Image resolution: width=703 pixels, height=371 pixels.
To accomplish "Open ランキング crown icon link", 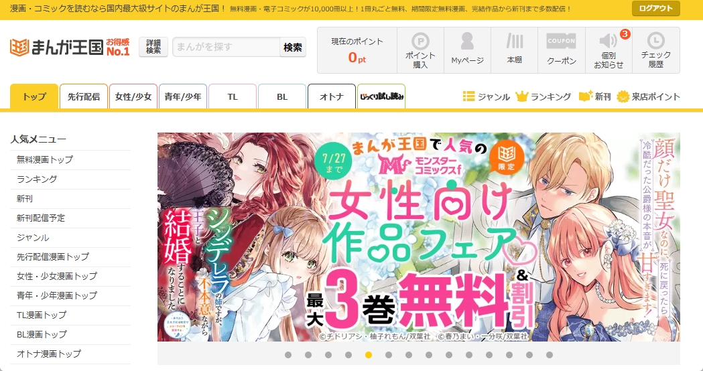I will tap(544, 96).
